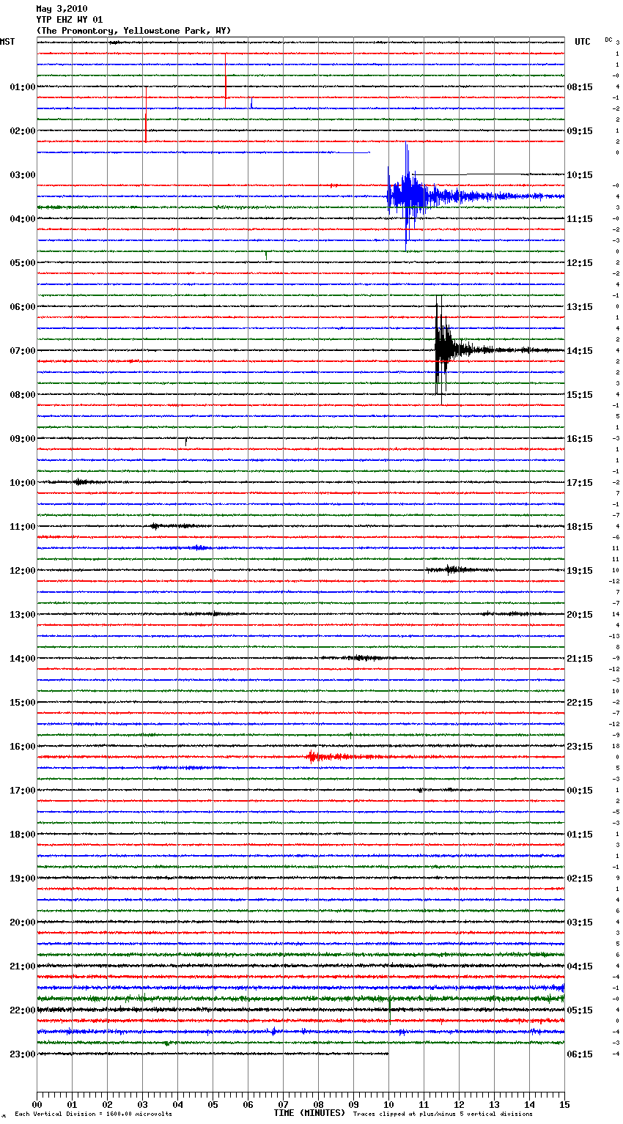This screenshot has width=623, height=1124.
Task: Select the 05:00 MST time label
Action: click(23, 263)
